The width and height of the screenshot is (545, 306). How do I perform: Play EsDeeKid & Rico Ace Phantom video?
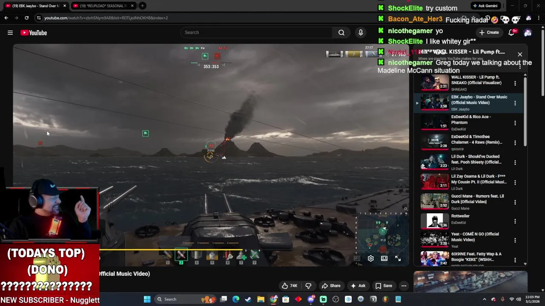click(x=435, y=122)
